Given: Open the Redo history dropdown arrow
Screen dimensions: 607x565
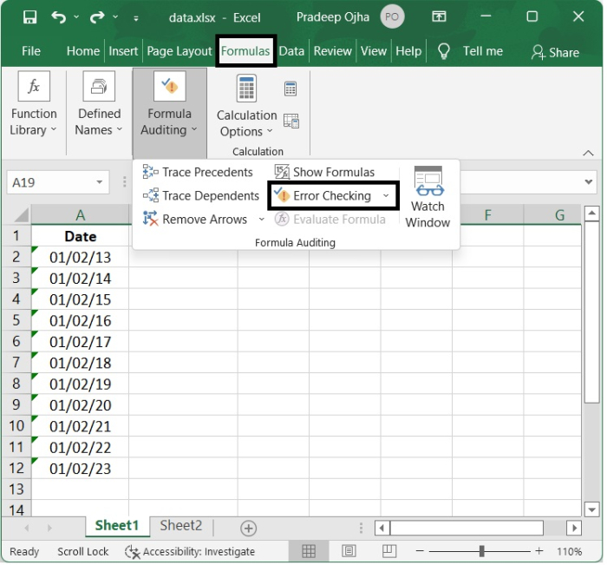Looking at the screenshot, I should click(115, 17).
